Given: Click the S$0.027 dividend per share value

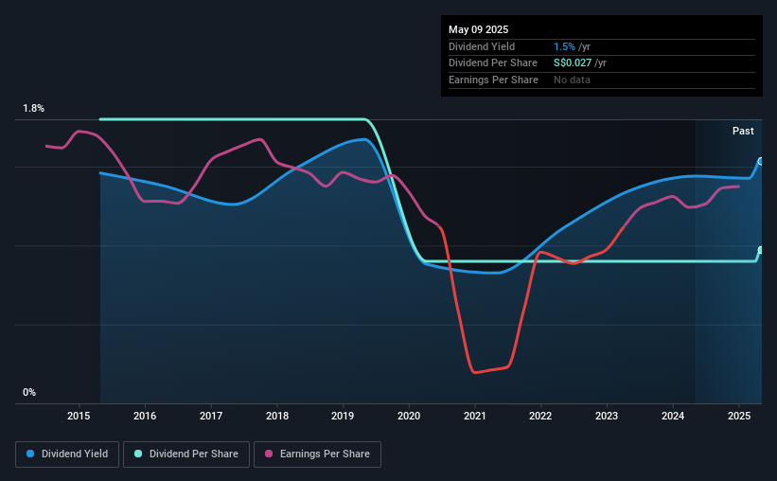Looking at the screenshot, I should (x=573, y=63).
